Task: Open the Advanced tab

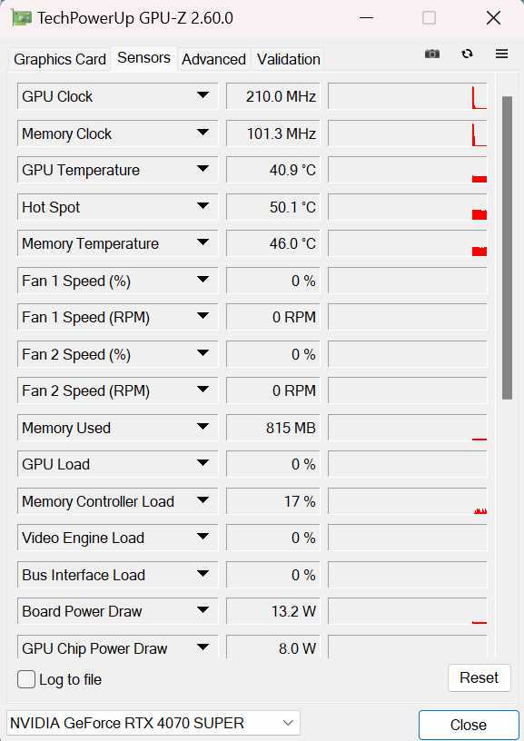Action: (x=213, y=59)
